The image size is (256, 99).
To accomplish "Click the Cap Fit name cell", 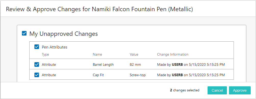I will click(x=98, y=75).
